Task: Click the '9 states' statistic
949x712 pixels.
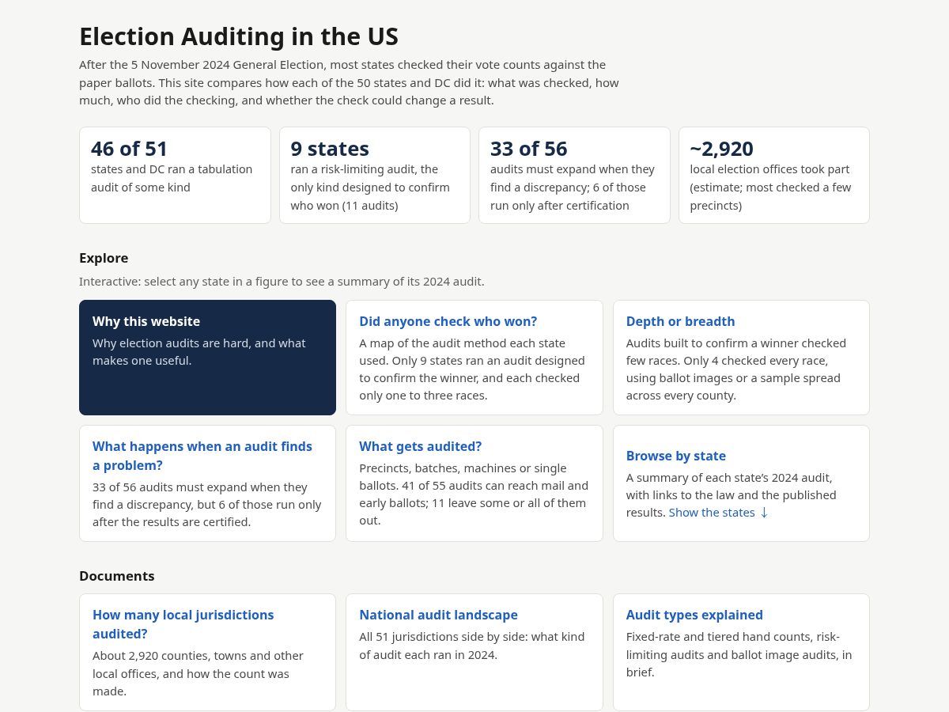Action: [x=330, y=149]
